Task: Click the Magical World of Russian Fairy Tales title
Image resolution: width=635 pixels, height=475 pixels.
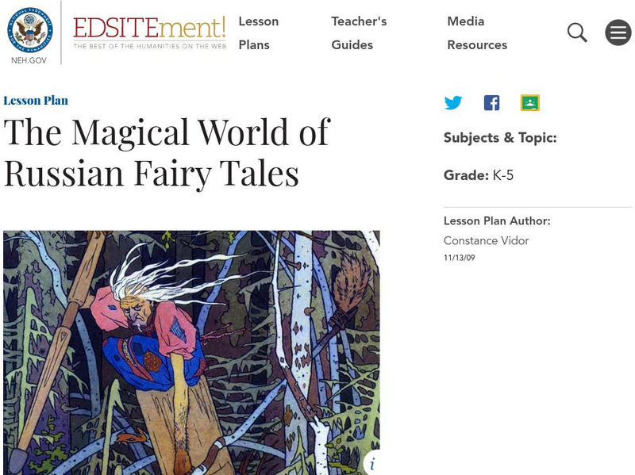Action: [167, 152]
